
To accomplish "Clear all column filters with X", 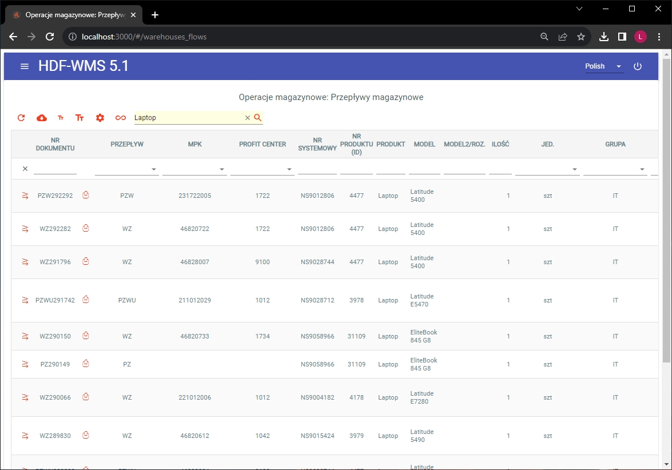I will coord(25,169).
